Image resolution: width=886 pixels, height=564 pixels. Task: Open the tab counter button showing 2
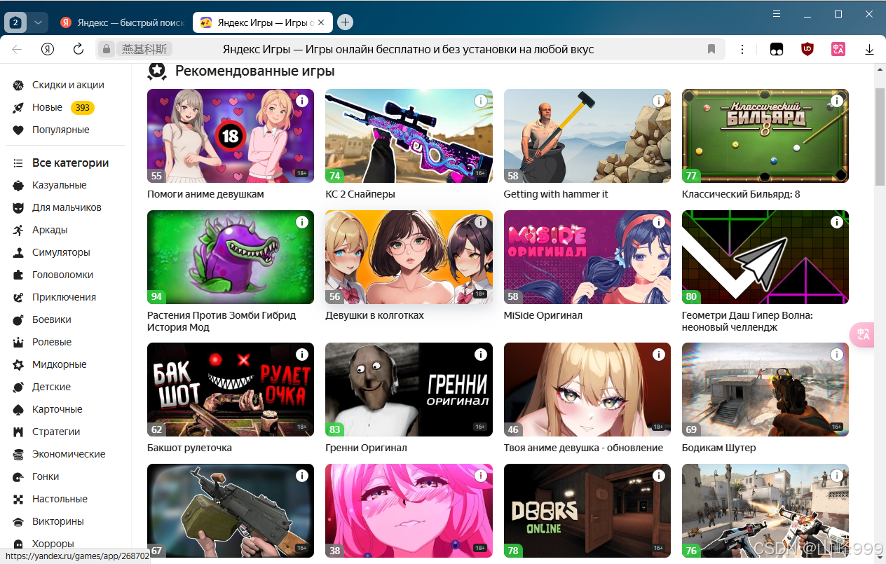[15, 22]
